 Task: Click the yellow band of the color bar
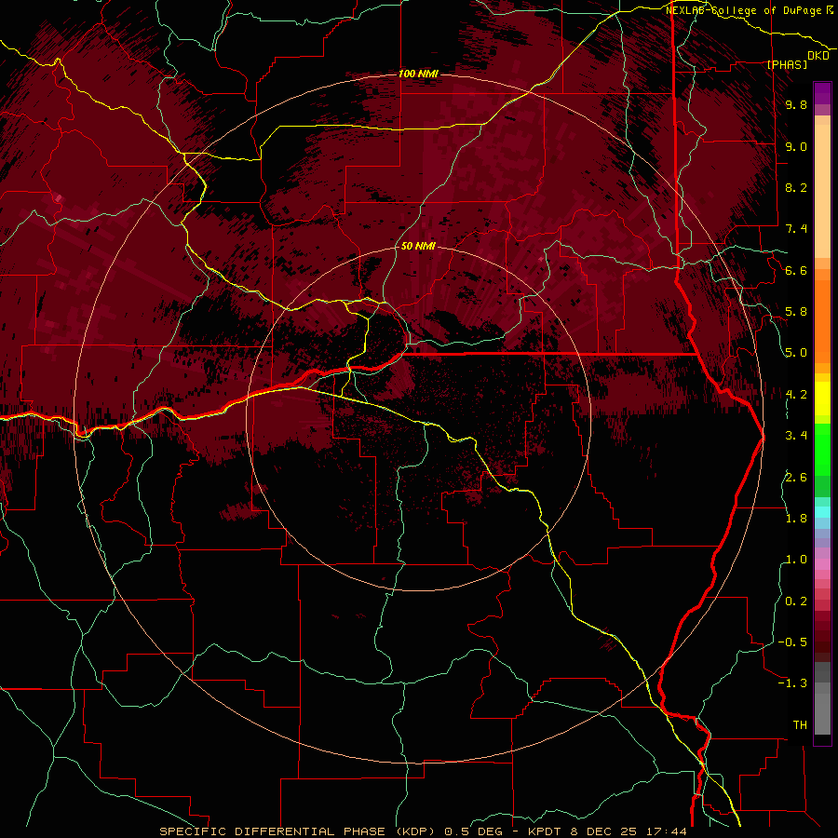pos(822,399)
